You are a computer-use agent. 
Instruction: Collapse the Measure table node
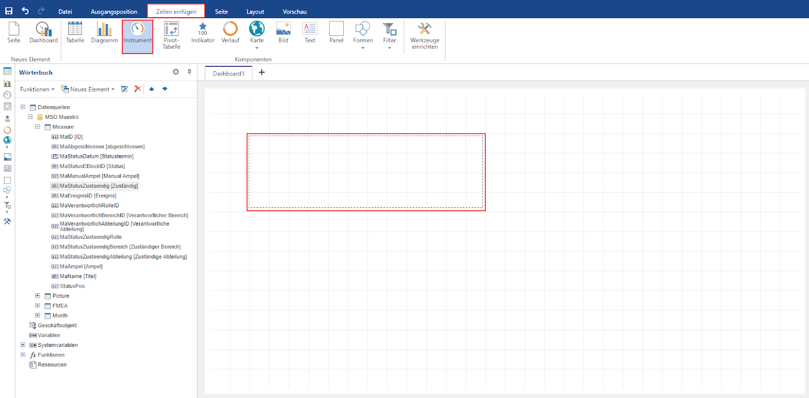(37, 127)
